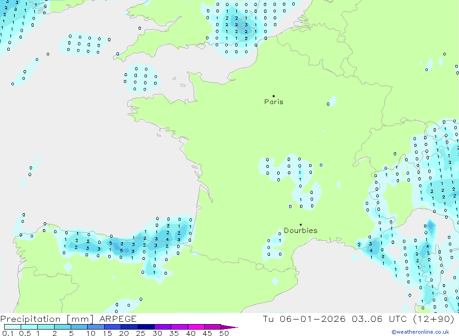The height and width of the screenshot is (336, 459).
Task: Open the weatheronline.co.uk copyright link
Action: pyautogui.click(x=420, y=332)
